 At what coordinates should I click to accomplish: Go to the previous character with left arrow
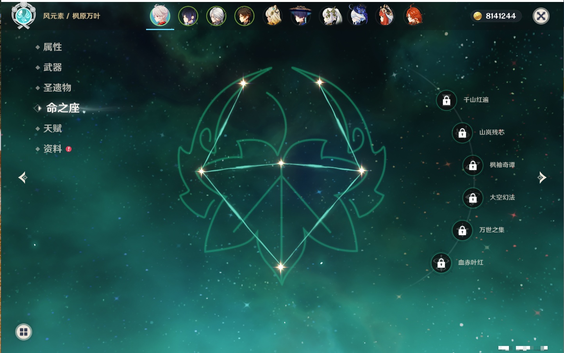click(x=23, y=177)
